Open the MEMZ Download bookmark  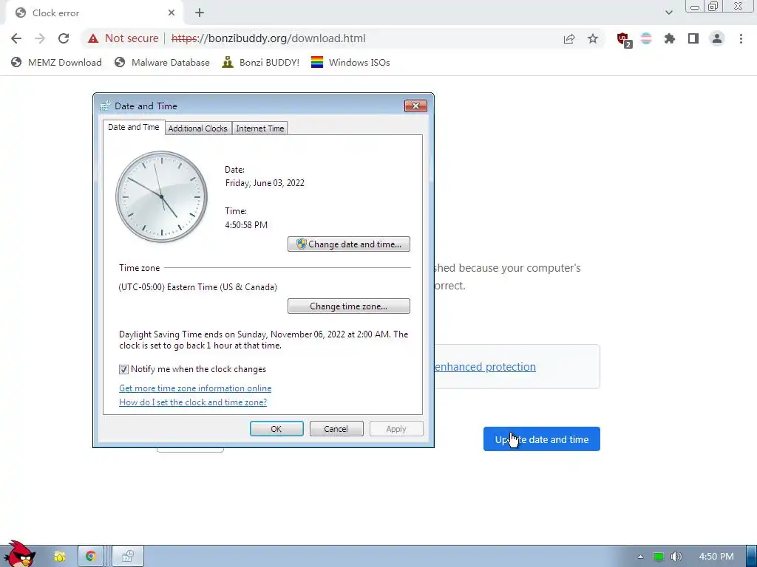point(56,63)
